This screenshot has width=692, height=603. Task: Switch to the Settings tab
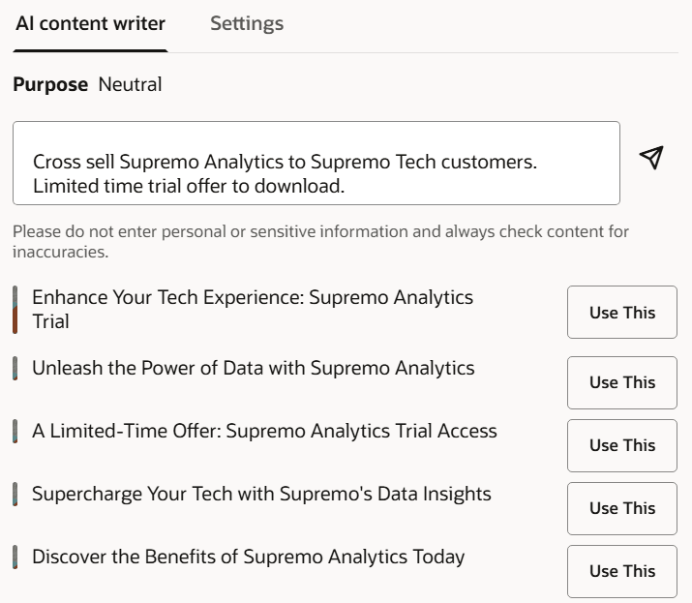coord(247,23)
